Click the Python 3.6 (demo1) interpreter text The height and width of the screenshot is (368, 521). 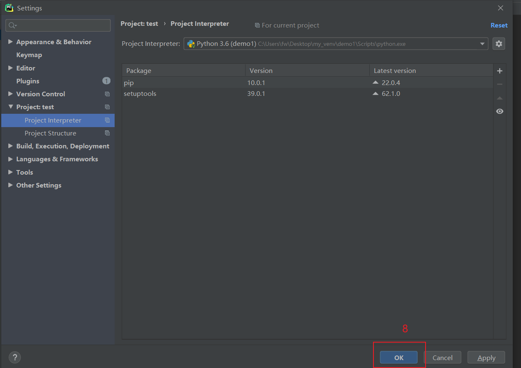[226, 44]
